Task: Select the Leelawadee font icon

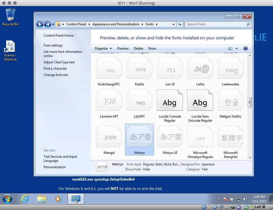Action: [x=230, y=68]
